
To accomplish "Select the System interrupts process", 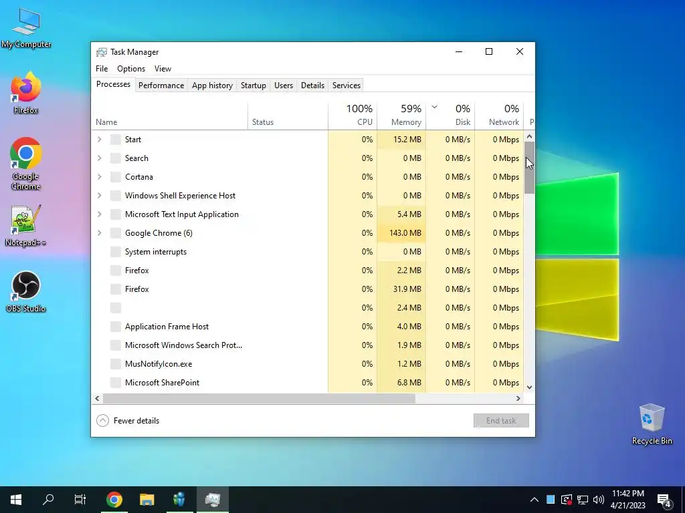I will pyautogui.click(x=308, y=252).
